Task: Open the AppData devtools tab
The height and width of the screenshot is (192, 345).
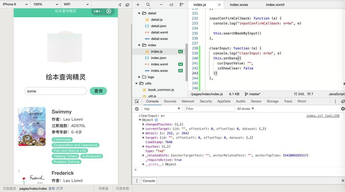Action: [224, 101]
